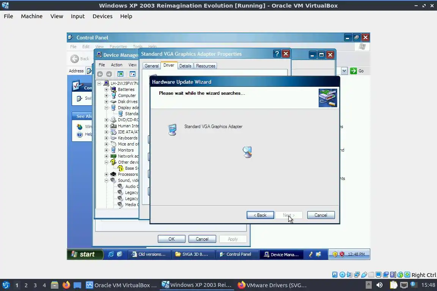This screenshot has height=291, width=437.
Task: Click the VirtualBox USB status icon
Action: [x=364, y=275]
